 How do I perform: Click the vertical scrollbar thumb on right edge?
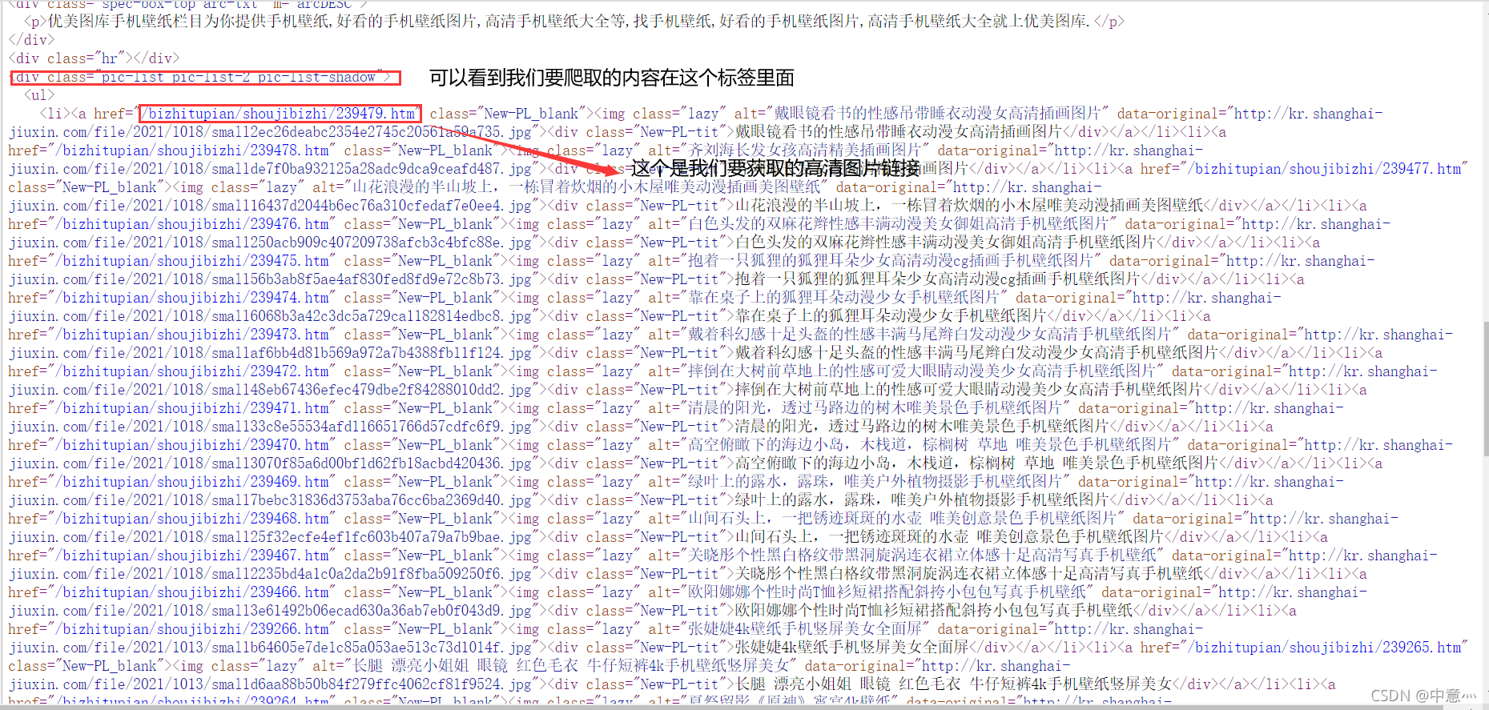[x=1485, y=388]
